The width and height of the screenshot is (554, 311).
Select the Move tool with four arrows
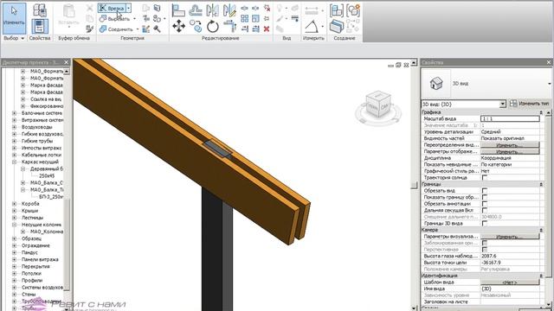178,27
